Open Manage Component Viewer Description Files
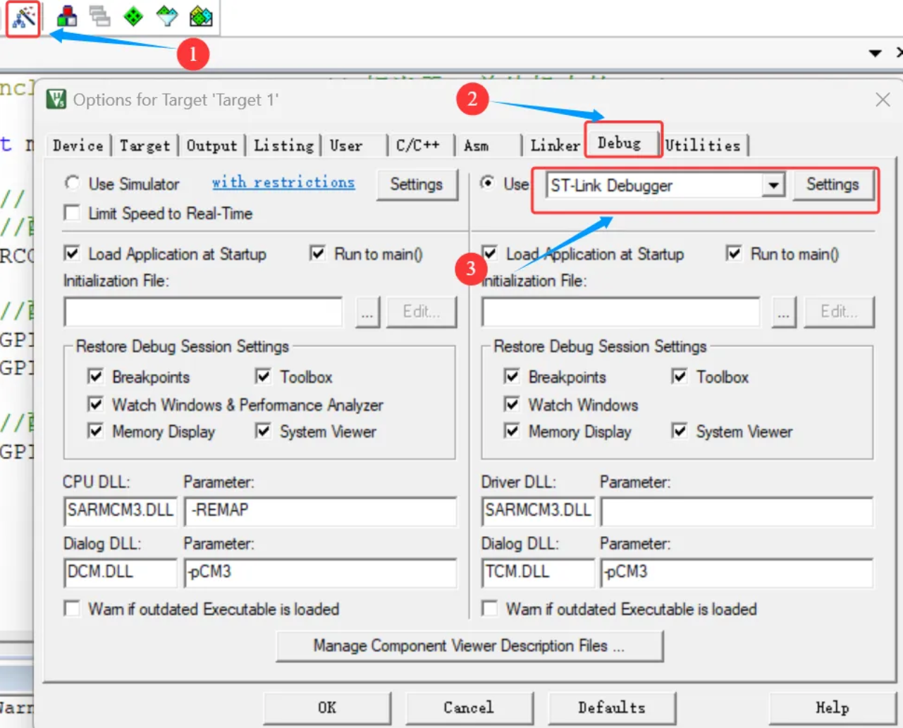 tap(469, 645)
